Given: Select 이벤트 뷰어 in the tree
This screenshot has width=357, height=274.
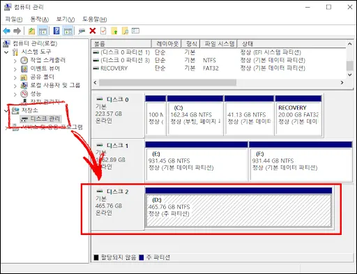Looking at the screenshot, I should [x=45, y=68].
